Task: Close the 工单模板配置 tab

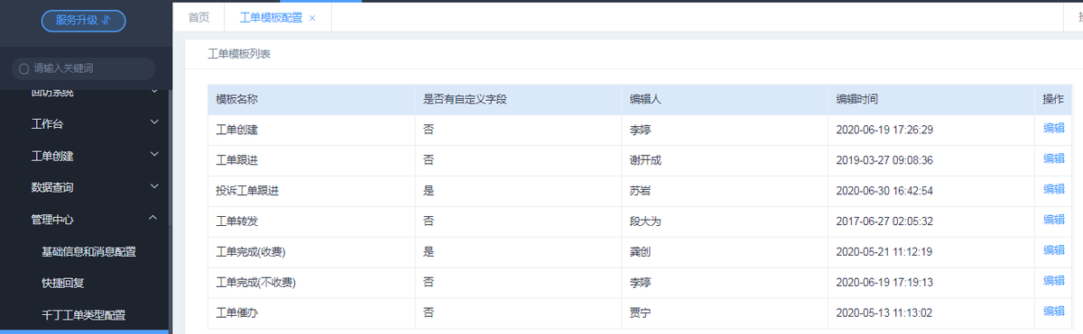Action: point(312,18)
